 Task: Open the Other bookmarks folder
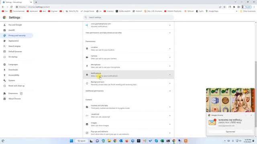[247, 11]
